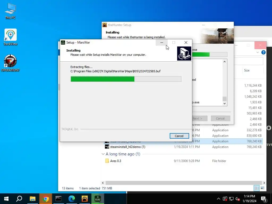Switch to Google Chrome in taskbar

click(x=46, y=199)
